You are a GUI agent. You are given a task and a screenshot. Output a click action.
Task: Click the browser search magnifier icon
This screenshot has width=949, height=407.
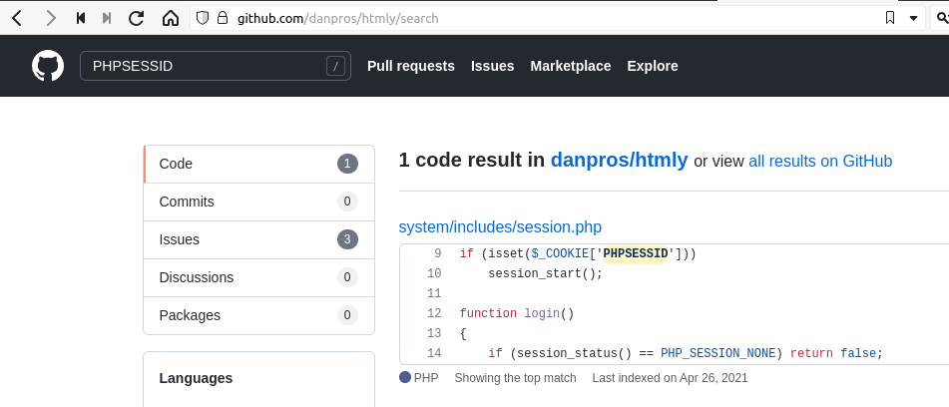(942, 18)
